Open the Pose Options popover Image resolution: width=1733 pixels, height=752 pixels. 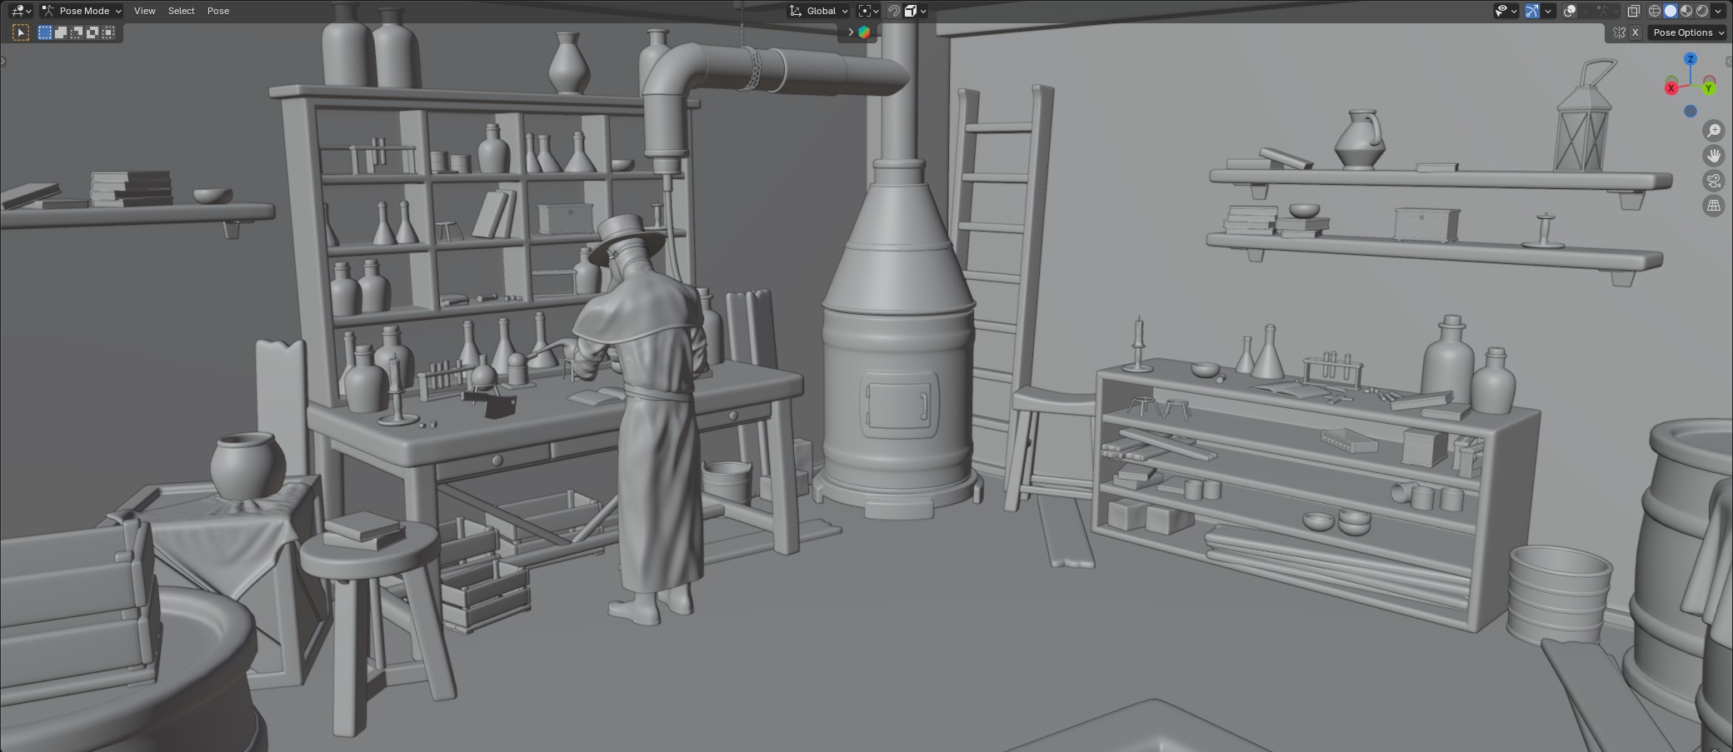[1687, 32]
